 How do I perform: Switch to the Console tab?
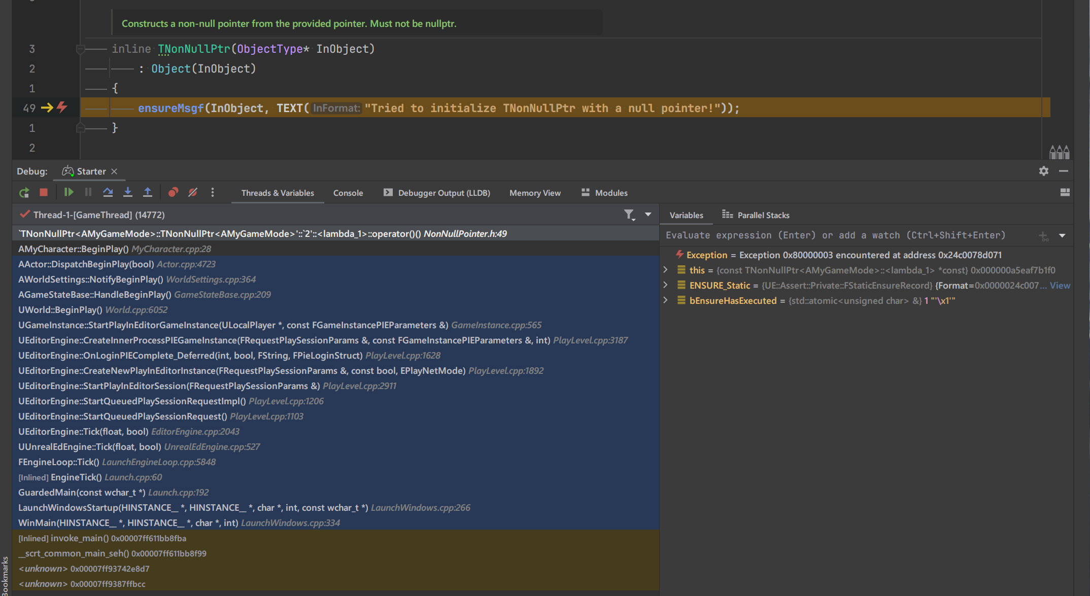coord(348,193)
